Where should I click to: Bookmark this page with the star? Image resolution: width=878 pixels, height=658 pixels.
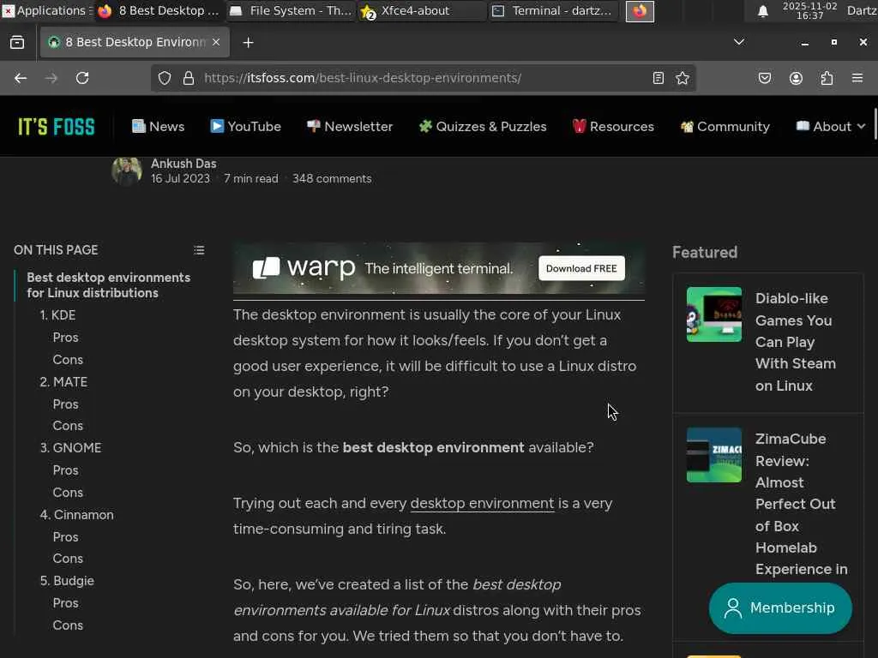(683, 78)
